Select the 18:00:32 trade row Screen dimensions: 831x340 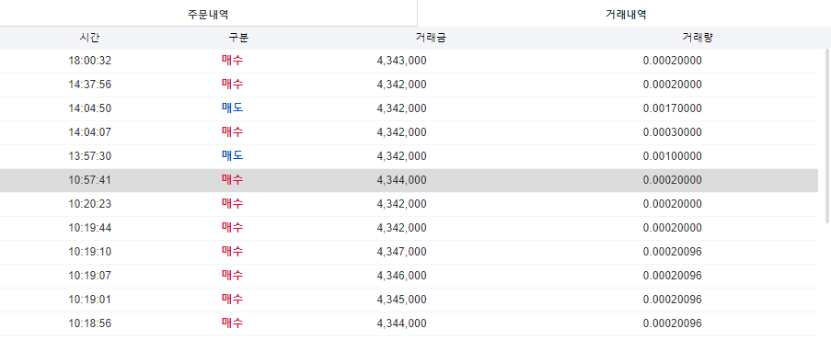click(x=410, y=61)
